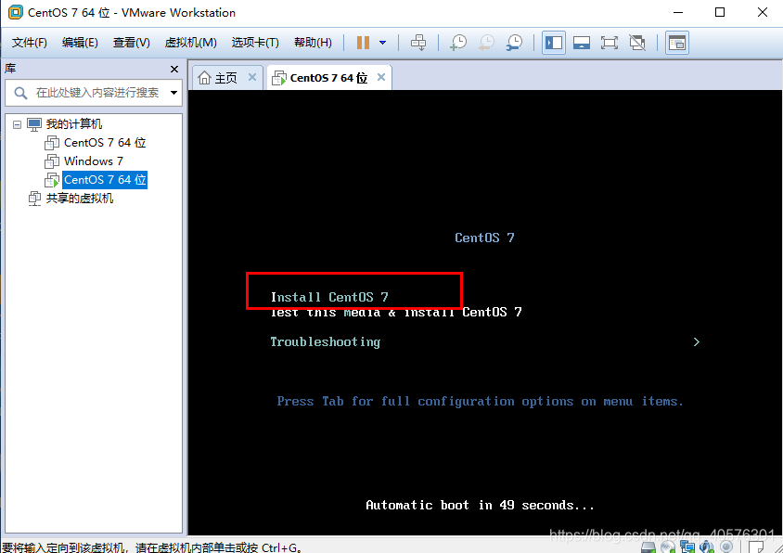Click the search magnifier icon in library
The image size is (783, 553).
pyautogui.click(x=20, y=93)
